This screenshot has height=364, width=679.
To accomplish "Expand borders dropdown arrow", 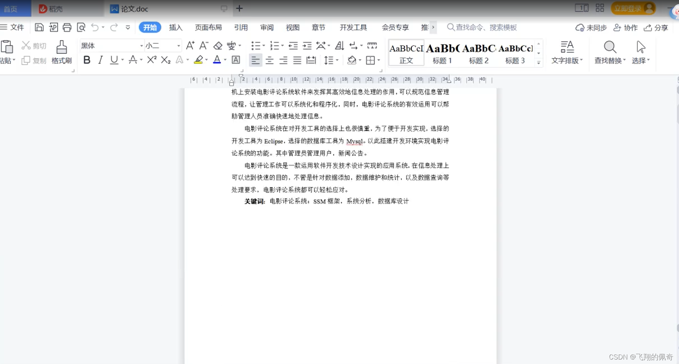I will point(379,60).
